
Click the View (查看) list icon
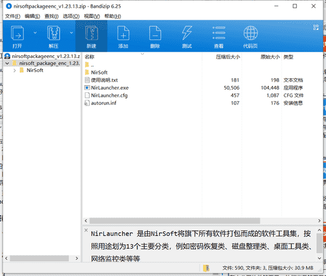click(x=219, y=33)
